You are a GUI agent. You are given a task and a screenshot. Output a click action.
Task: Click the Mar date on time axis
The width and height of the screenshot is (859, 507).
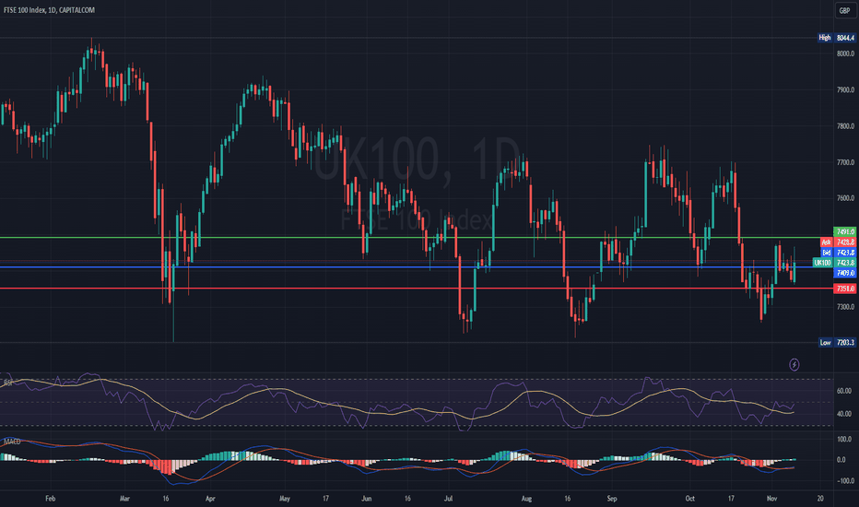[x=124, y=498]
